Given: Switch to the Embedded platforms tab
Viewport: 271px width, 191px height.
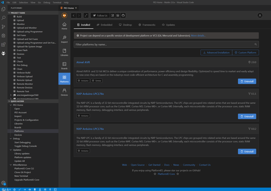Looking at the screenshot, I should coord(104,25).
